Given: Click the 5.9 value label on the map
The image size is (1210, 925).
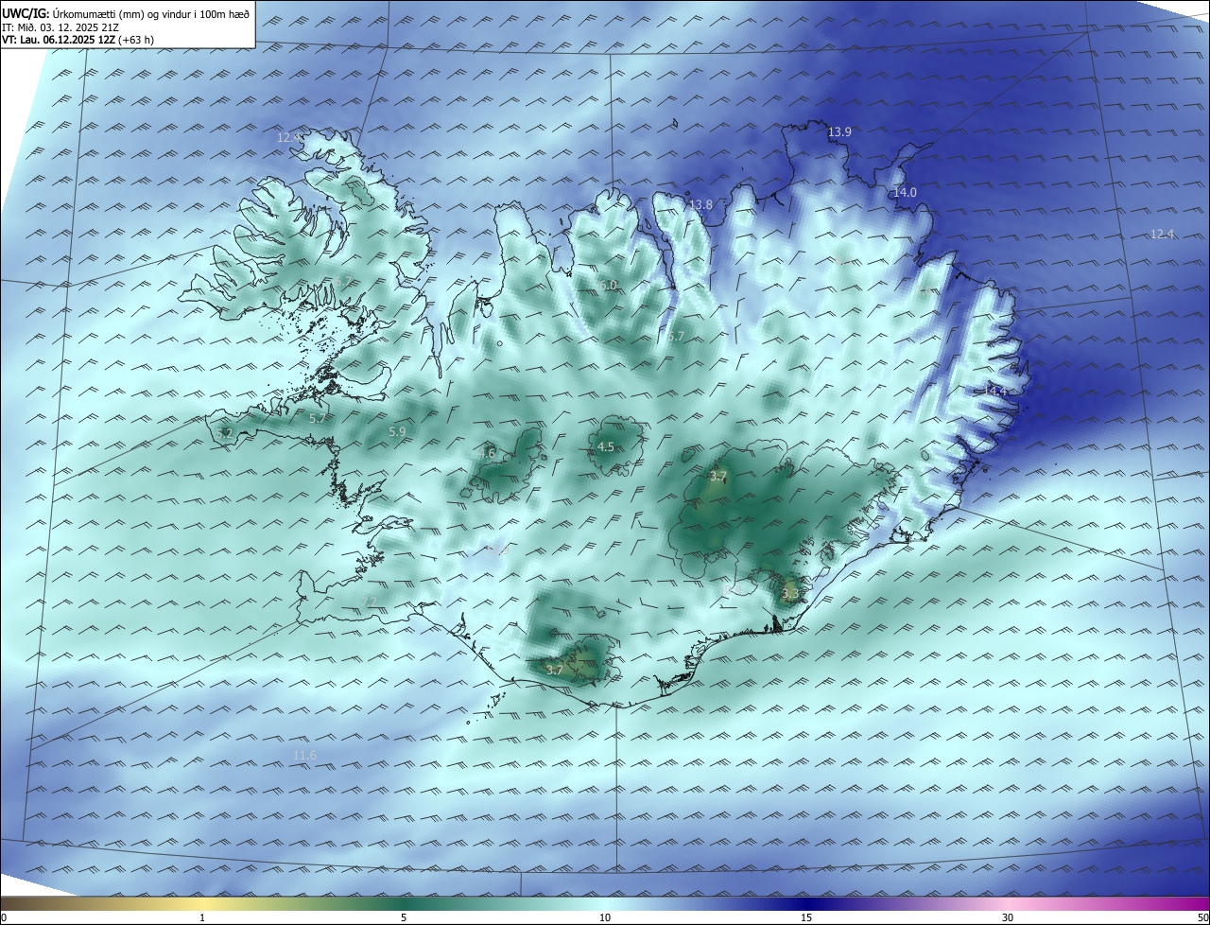Looking at the screenshot, I should coord(397,432).
